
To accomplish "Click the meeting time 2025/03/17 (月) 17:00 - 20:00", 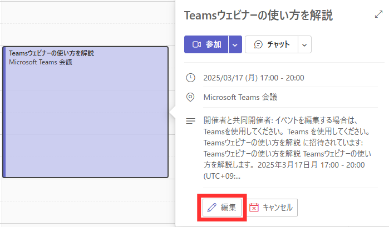I will [x=254, y=78].
